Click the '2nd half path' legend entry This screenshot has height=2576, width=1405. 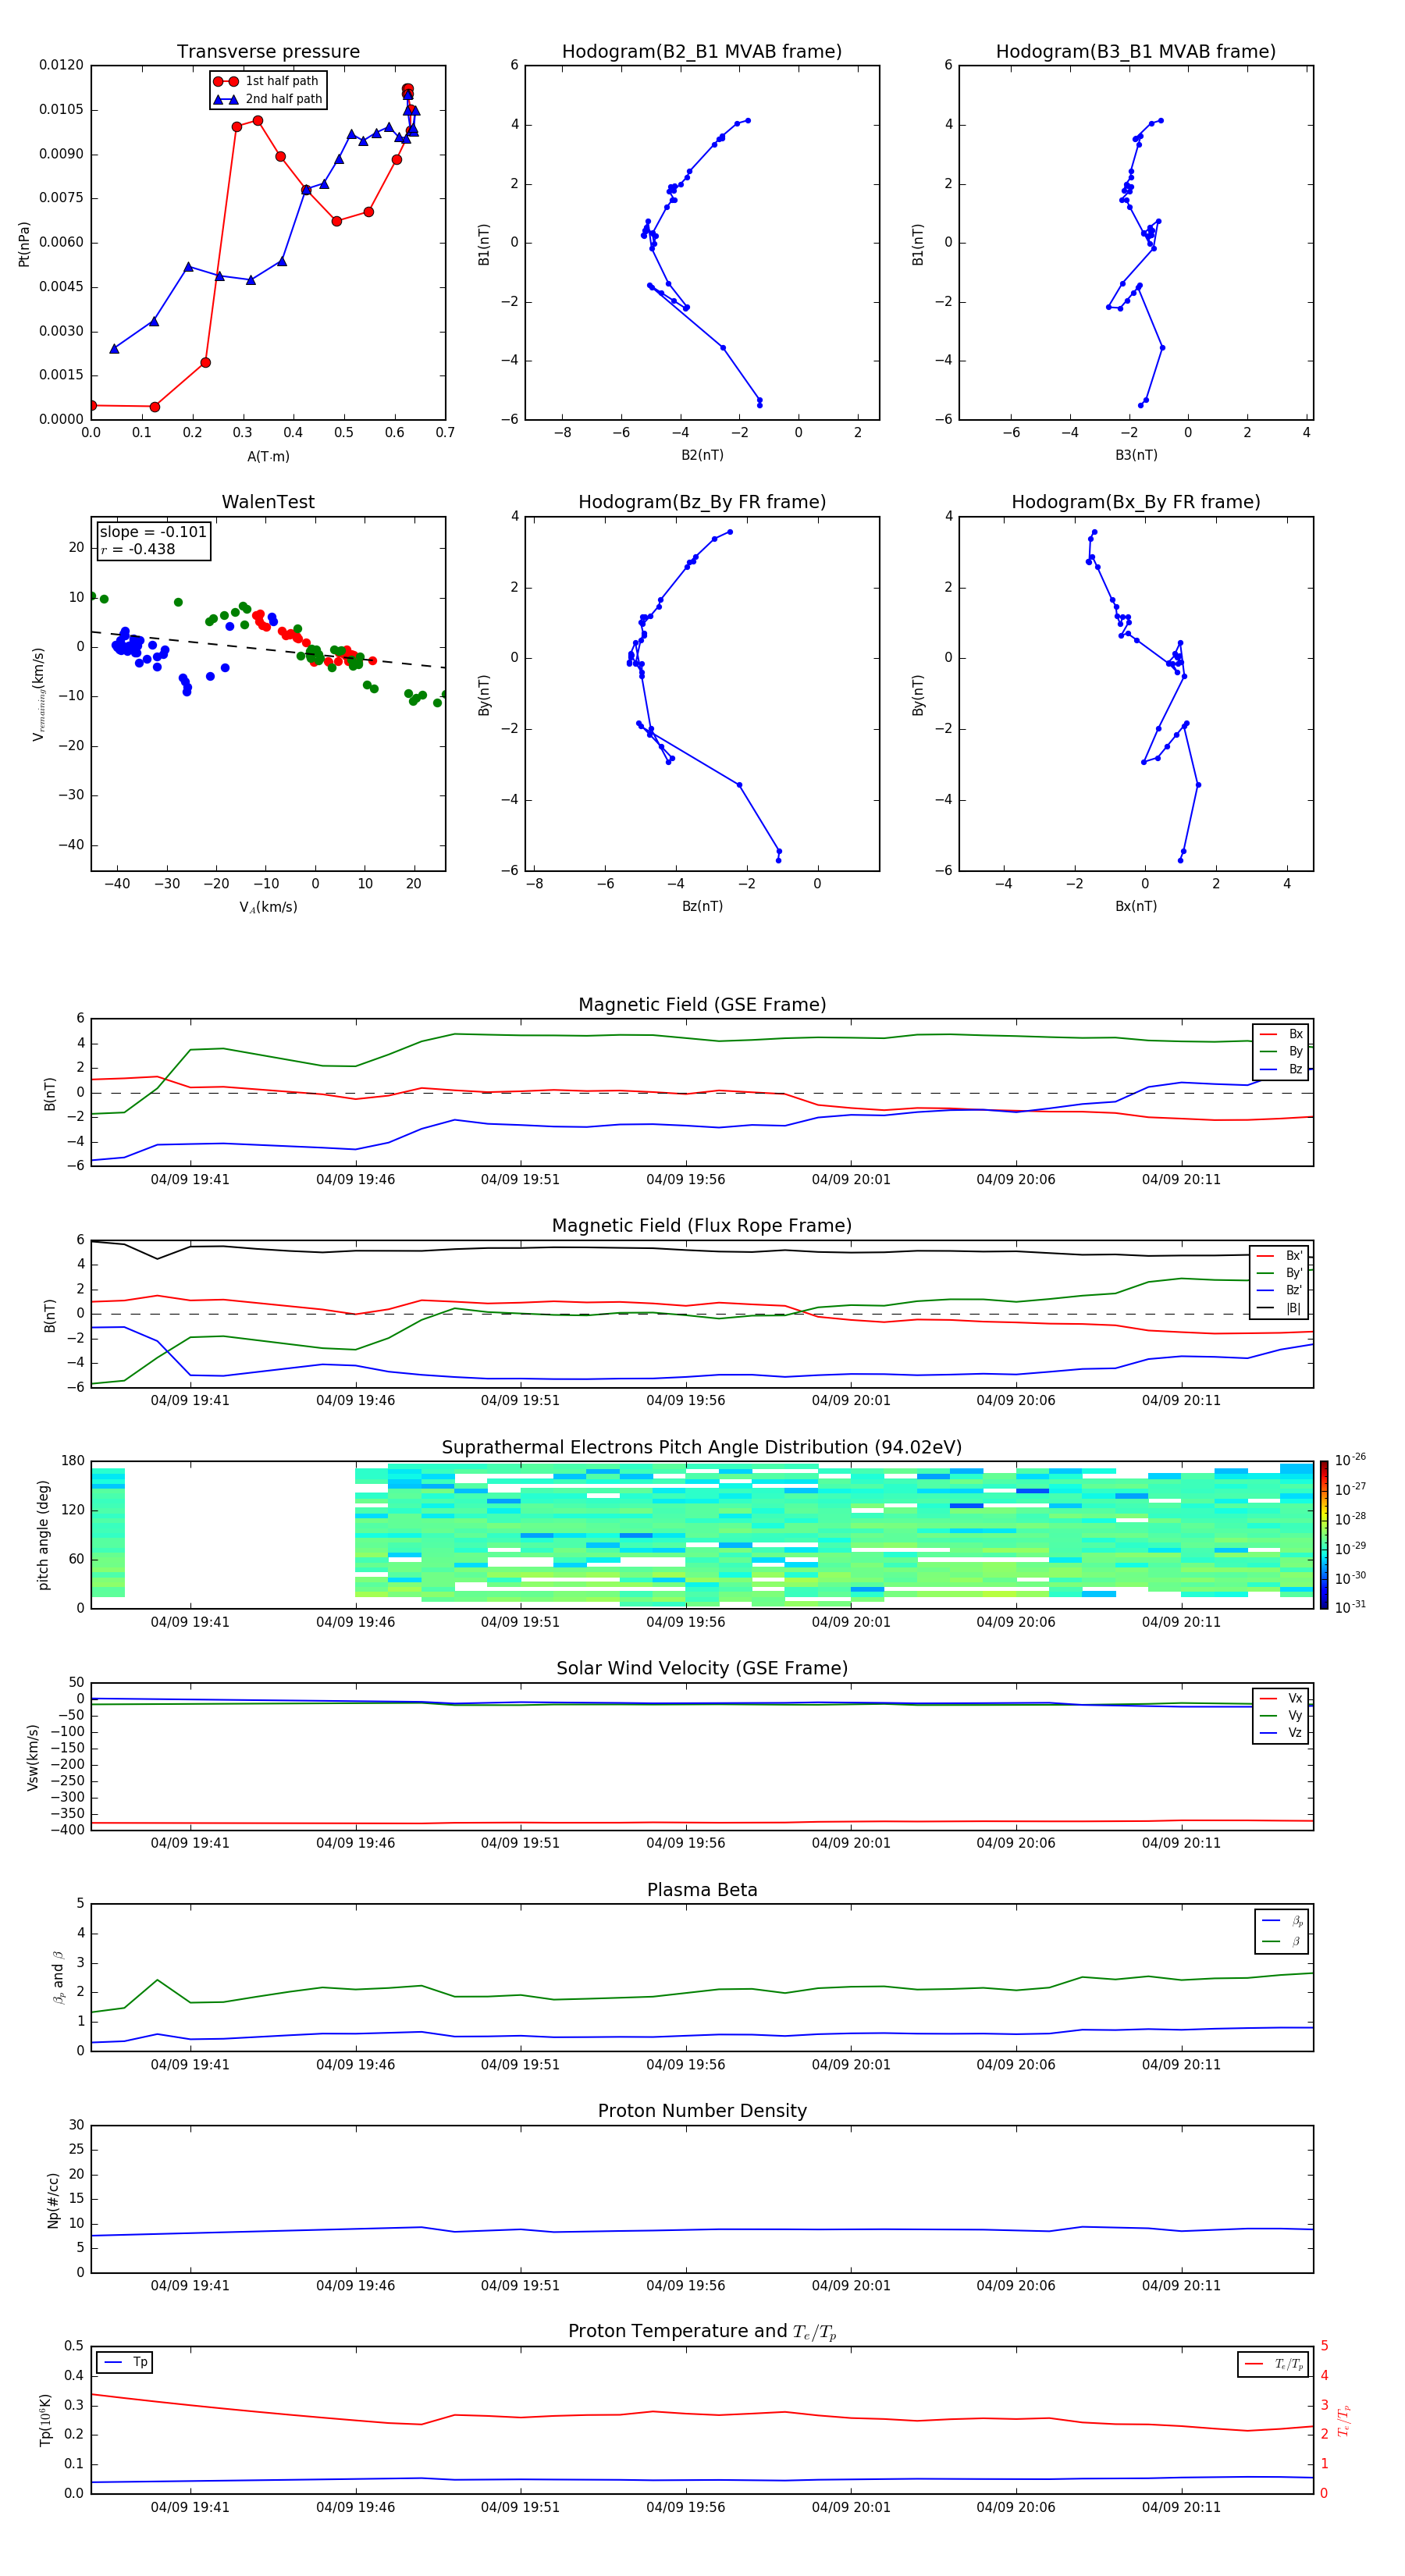click(268, 99)
